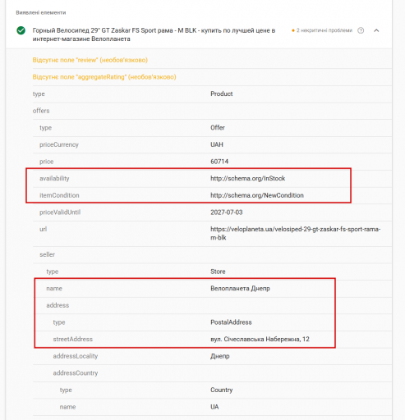
Task: Click the itemCondition NewCondition value
Action: (x=257, y=195)
